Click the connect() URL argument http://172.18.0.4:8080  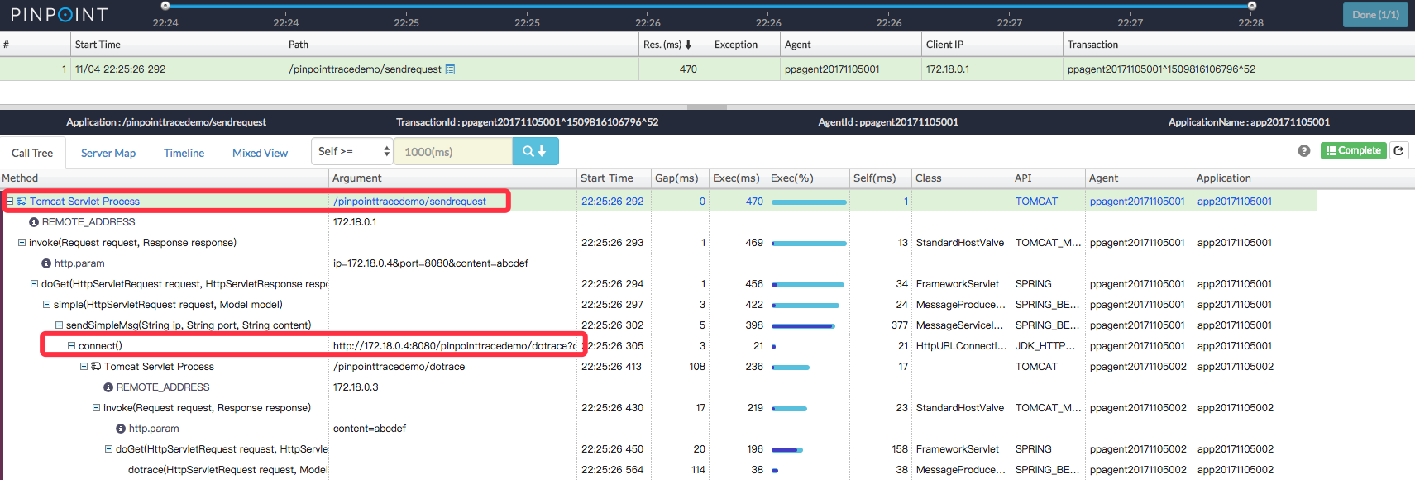click(x=455, y=346)
